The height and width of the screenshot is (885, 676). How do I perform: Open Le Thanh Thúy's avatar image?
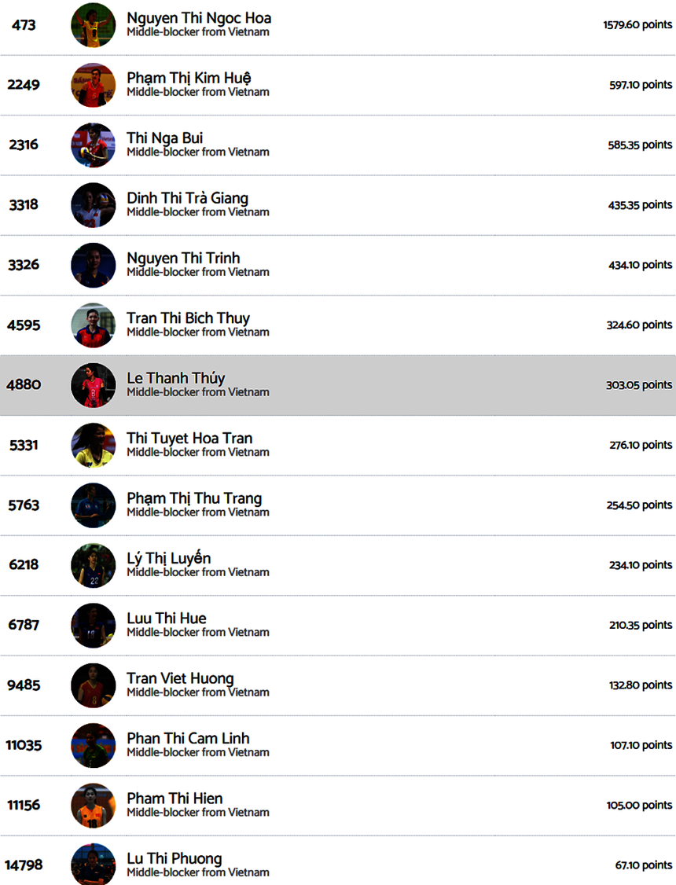tap(93, 385)
